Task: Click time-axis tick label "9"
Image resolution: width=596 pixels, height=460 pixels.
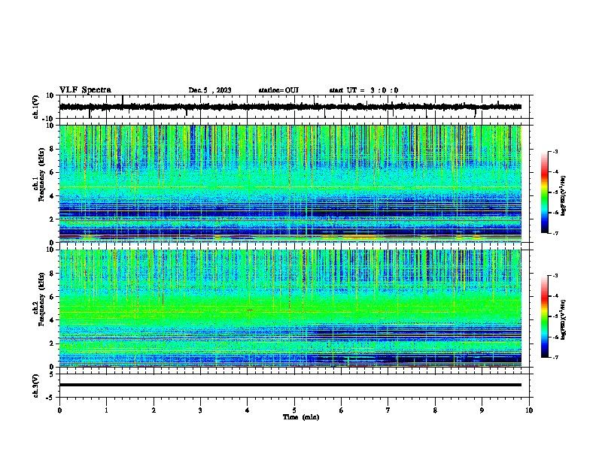Action: coord(482,410)
